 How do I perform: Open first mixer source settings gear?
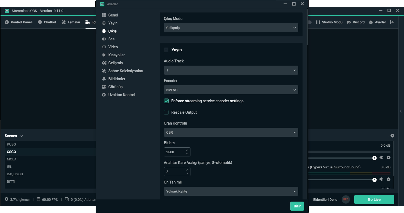click(389, 157)
